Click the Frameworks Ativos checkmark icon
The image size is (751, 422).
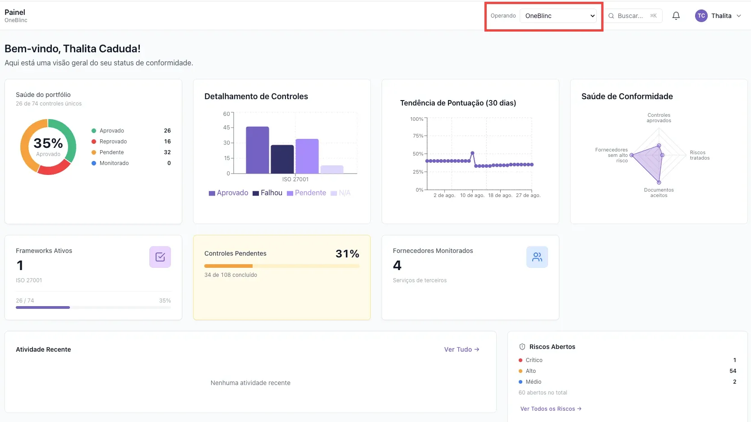pyautogui.click(x=160, y=257)
